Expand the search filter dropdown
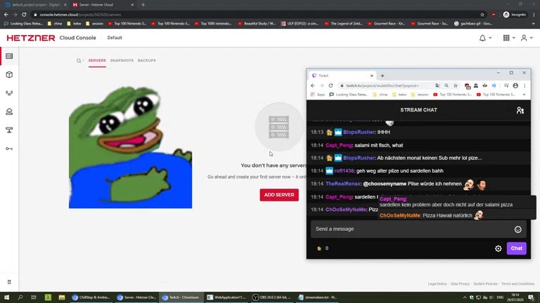 pos(80,61)
